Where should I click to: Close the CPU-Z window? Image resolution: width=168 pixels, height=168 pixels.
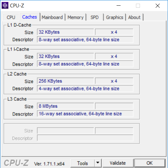tap(158, 6)
